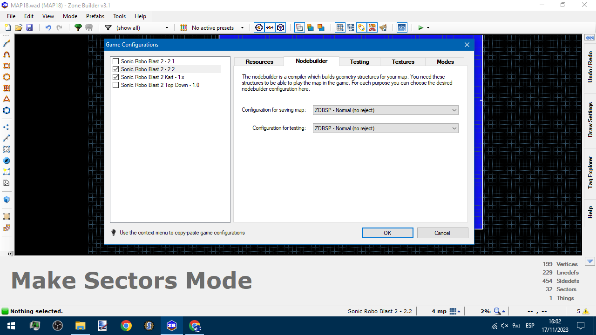Switch to the Resources tab
This screenshot has height=335, width=596.
[259, 61]
